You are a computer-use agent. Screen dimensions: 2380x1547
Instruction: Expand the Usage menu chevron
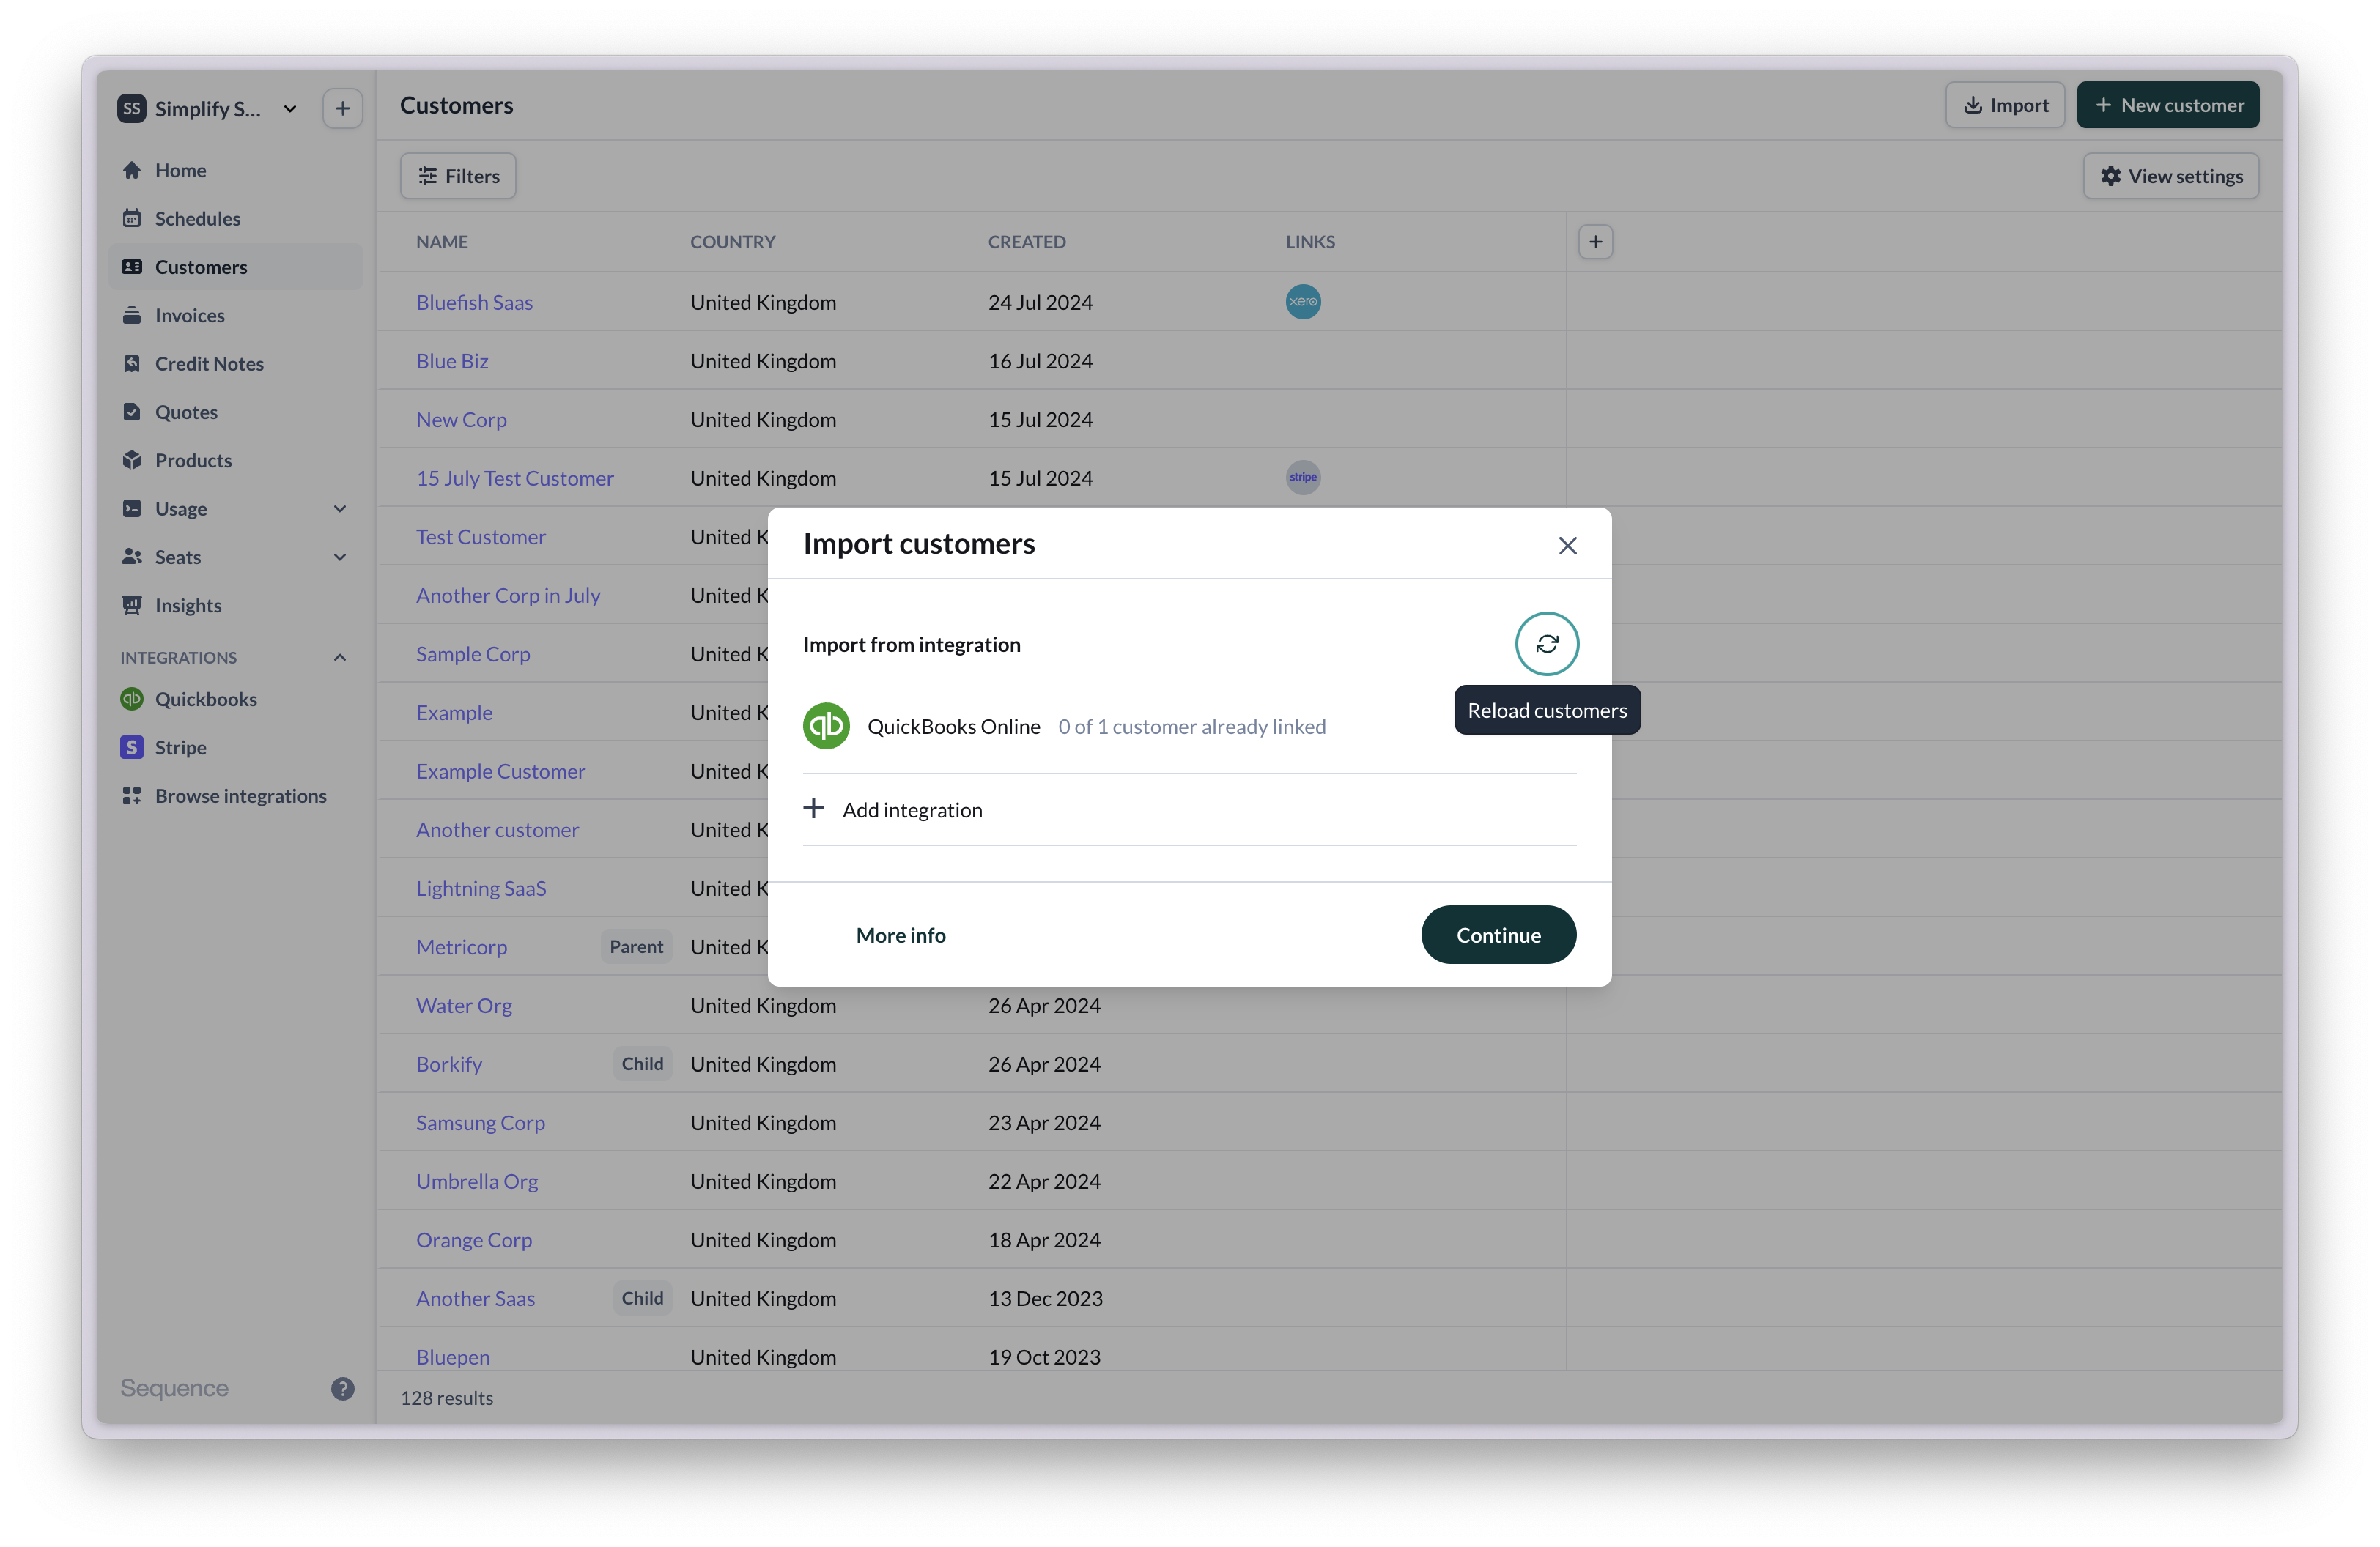(340, 508)
